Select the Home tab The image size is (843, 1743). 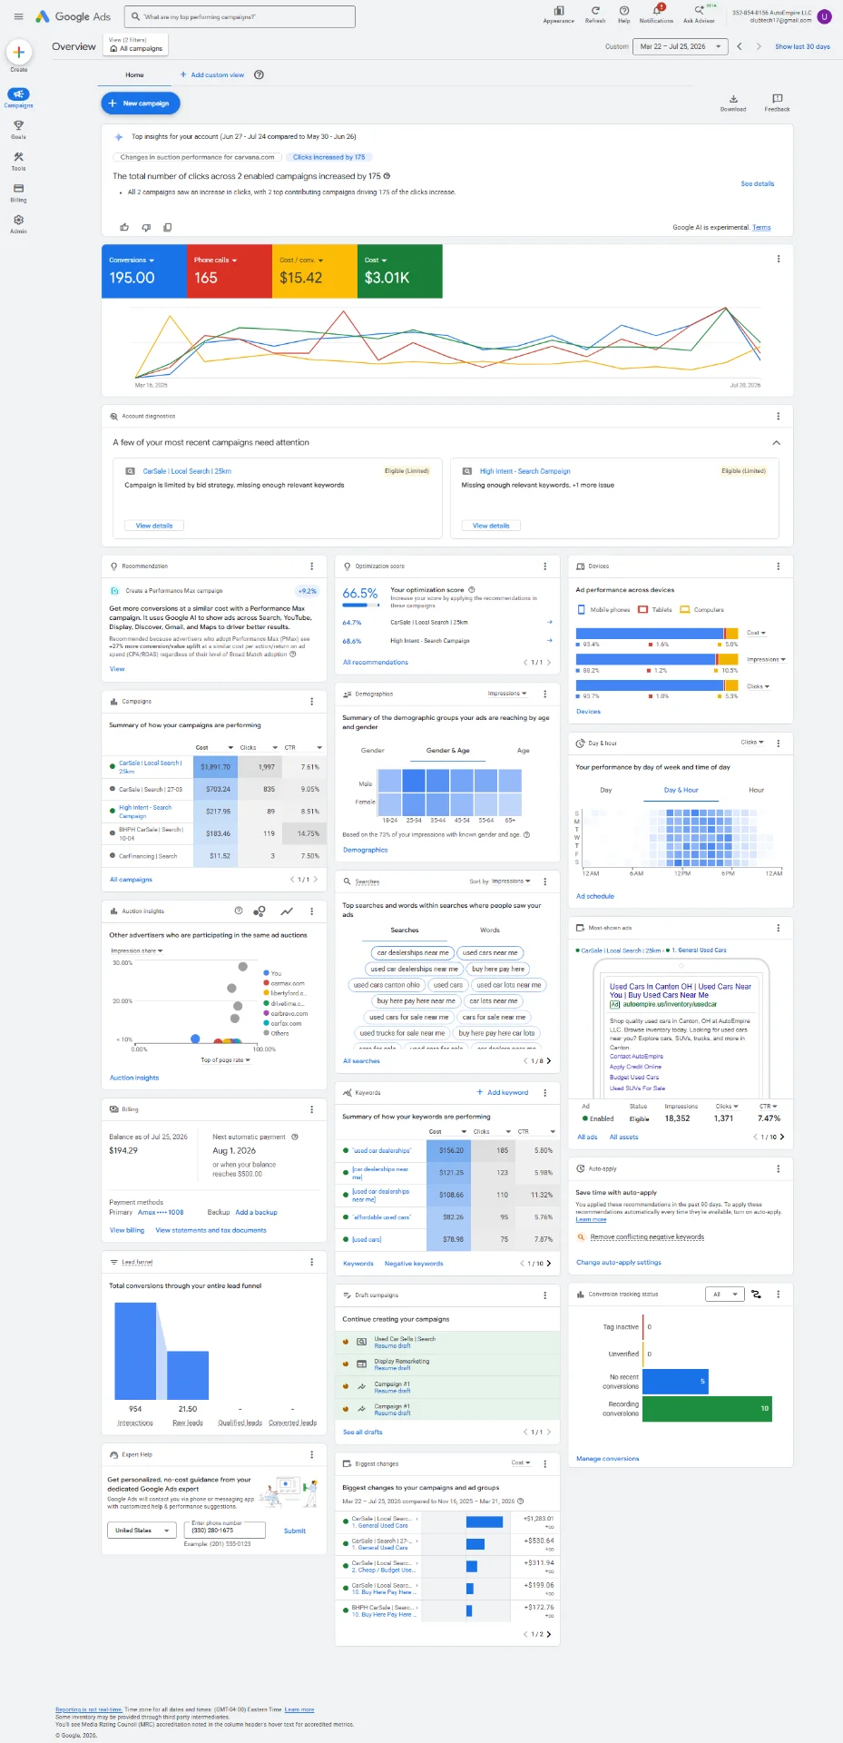coord(134,75)
